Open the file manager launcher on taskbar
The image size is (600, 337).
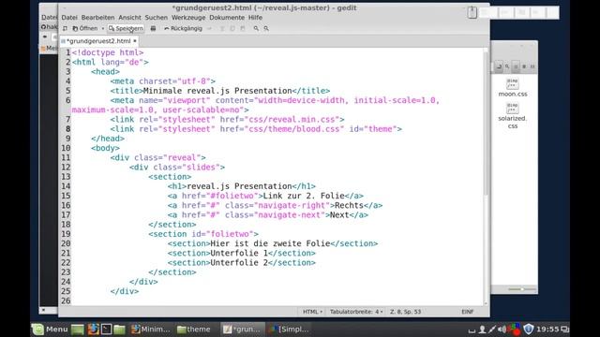coord(119,329)
